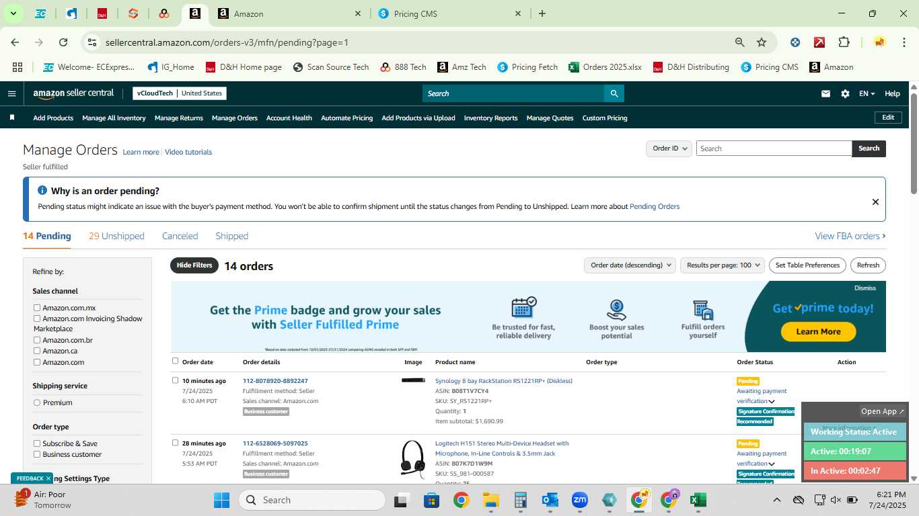
Task: Open the Order date (descending) sort dropdown
Action: (x=630, y=265)
